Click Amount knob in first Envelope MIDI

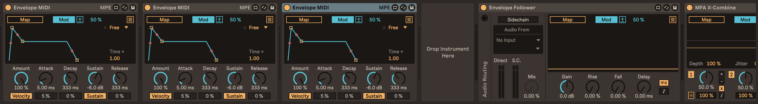(21, 78)
